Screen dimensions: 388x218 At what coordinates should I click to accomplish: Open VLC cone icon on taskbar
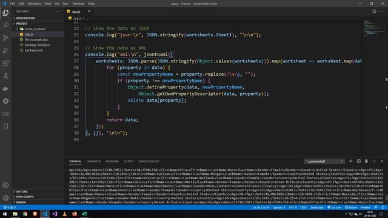pos(65,214)
